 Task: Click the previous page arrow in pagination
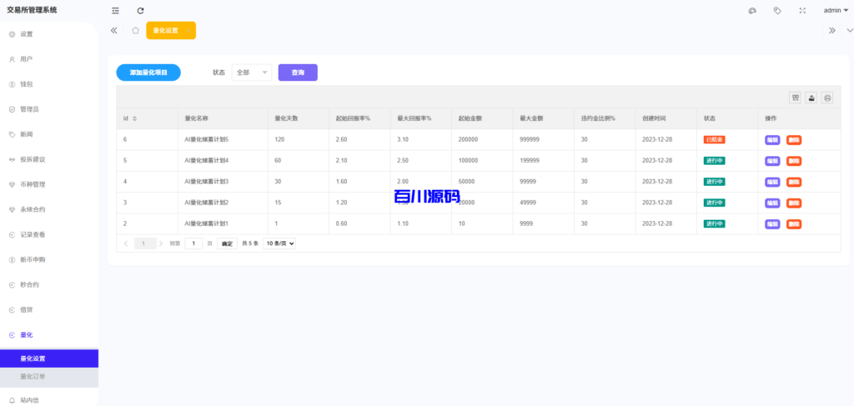click(x=126, y=243)
